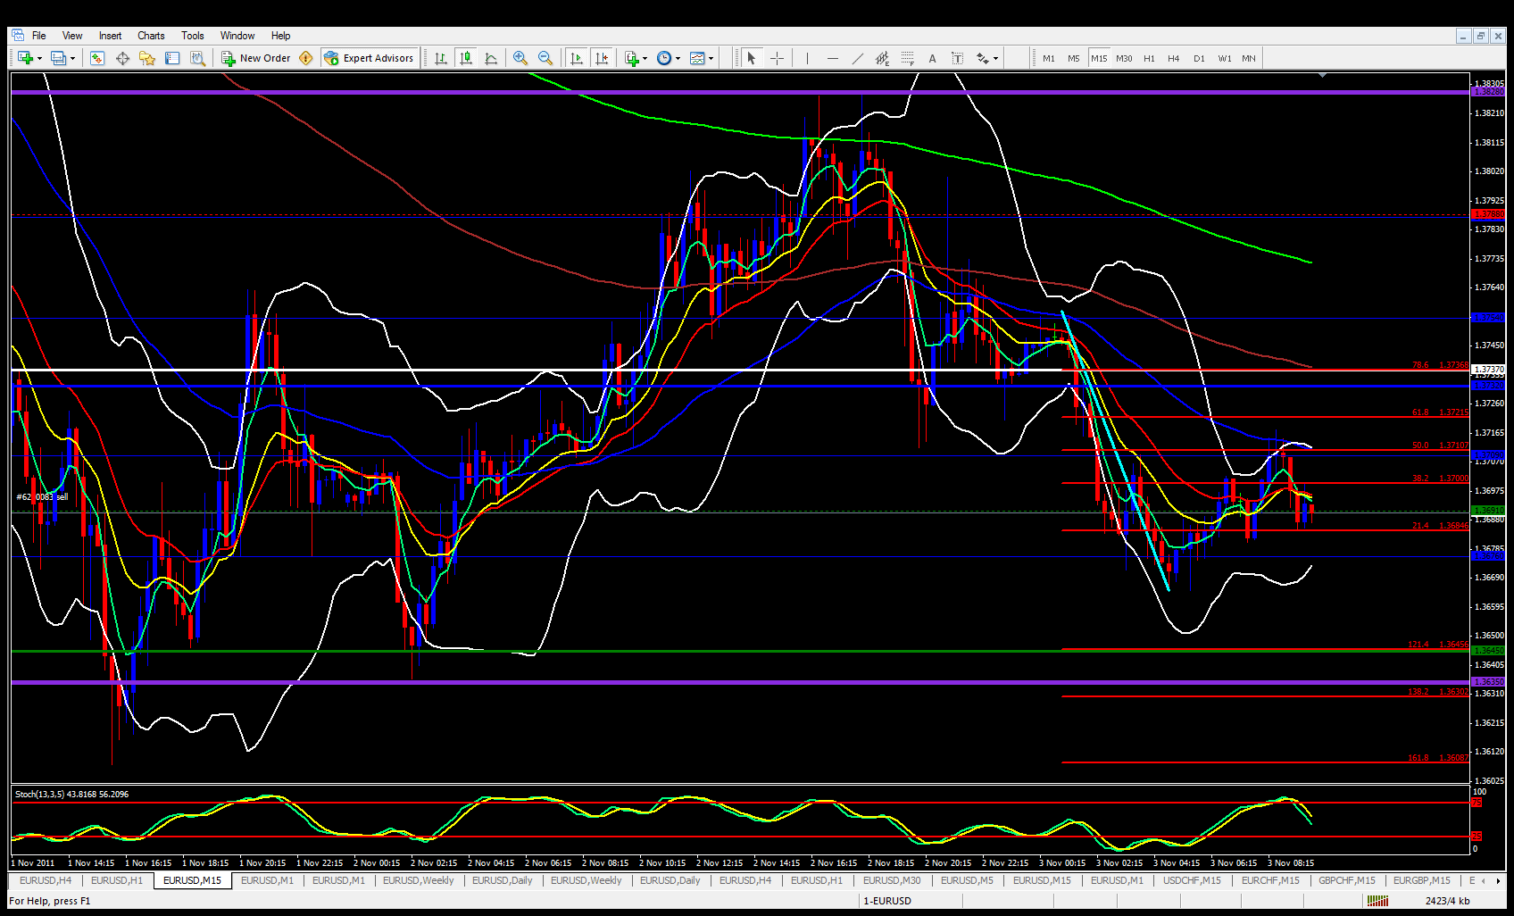
Task: Expand the Periods dropdown arrow
Action: click(678, 58)
